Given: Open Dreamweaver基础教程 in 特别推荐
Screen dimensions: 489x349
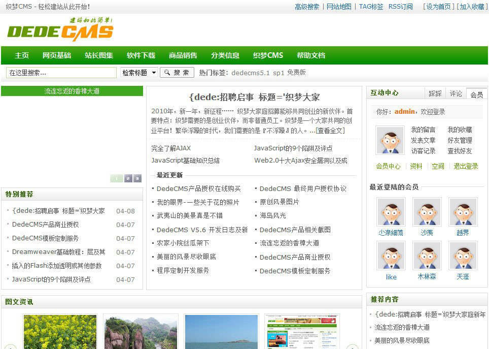Looking at the screenshot, I should pyautogui.click(x=59, y=252).
